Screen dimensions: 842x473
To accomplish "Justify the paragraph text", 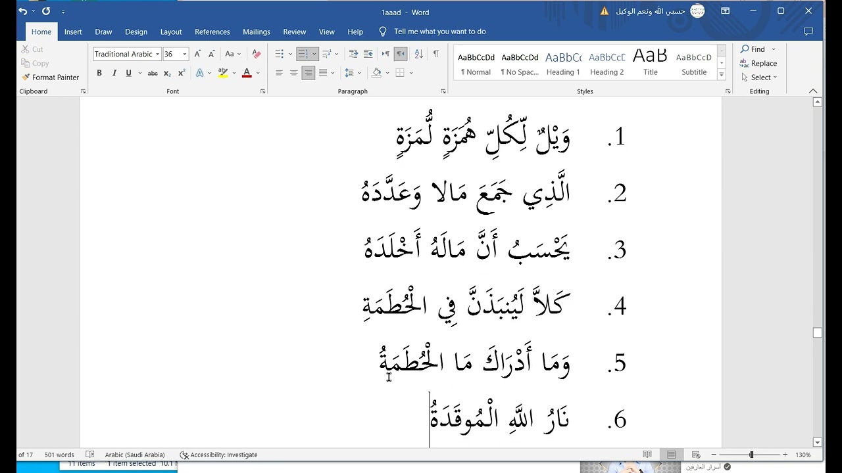I will point(323,73).
